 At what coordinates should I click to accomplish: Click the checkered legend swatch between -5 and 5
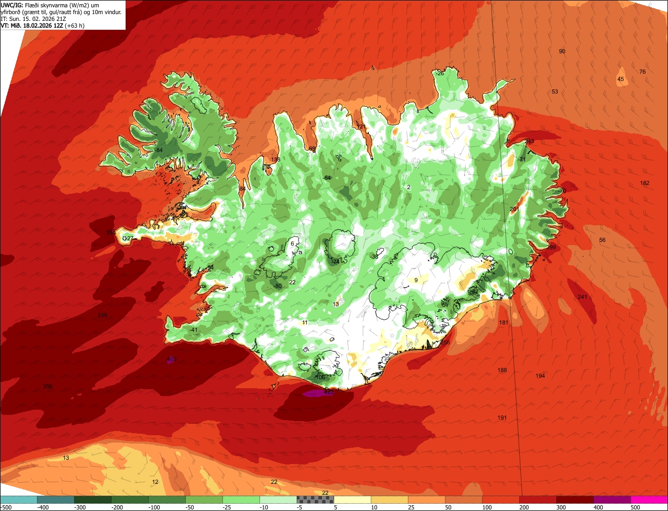pyautogui.click(x=315, y=500)
